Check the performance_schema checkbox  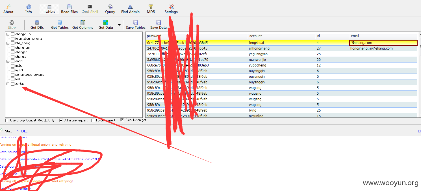pos(12,75)
